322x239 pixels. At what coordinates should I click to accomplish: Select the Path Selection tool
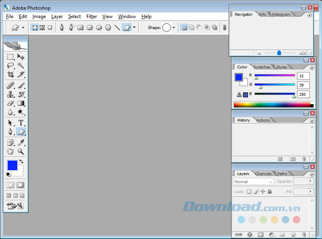[x=10, y=123]
